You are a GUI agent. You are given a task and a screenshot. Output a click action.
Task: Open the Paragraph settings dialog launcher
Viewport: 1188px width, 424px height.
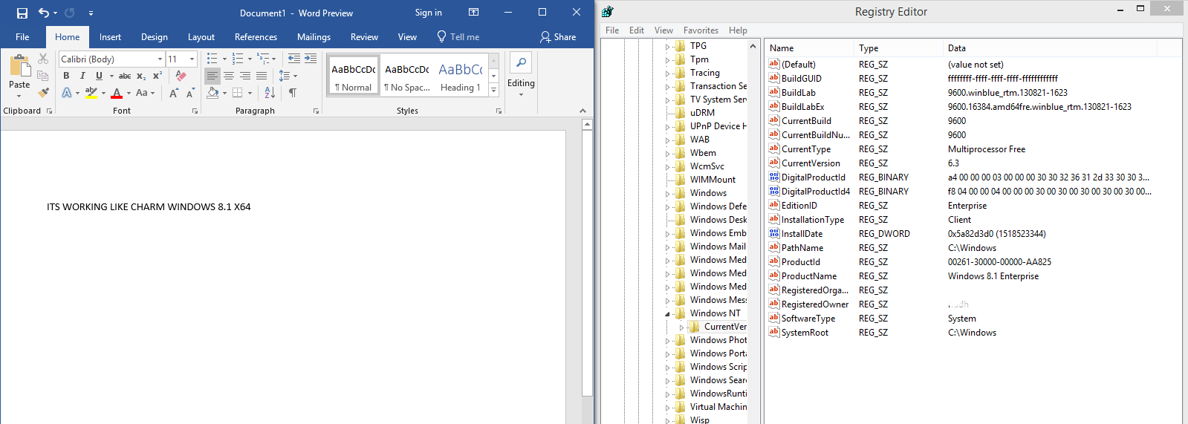point(316,111)
